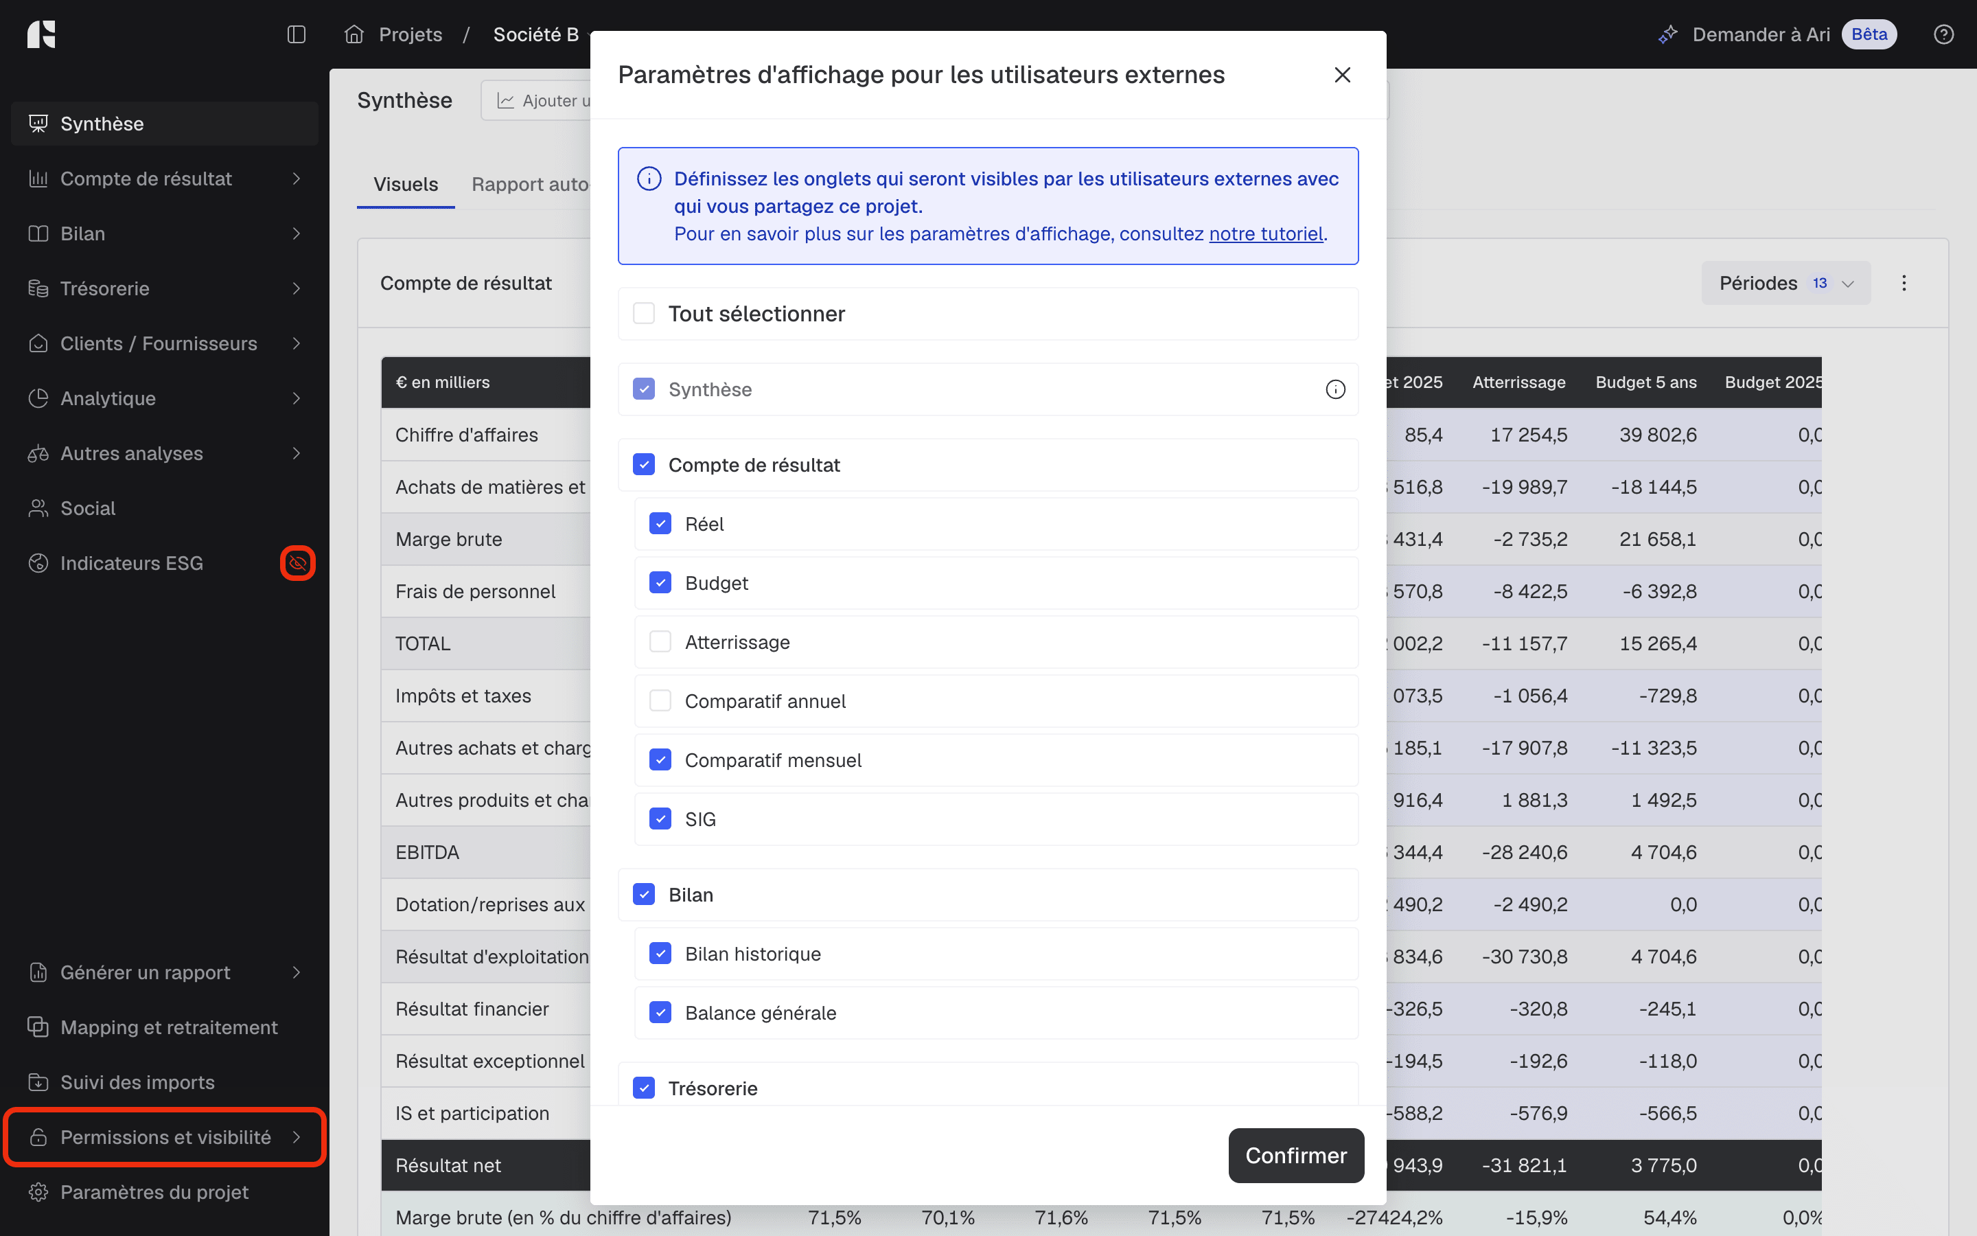The height and width of the screenshot is (1236, 1977).
Task: Click the Synthèse info icon in dialog
Action: pos(1335,390)
